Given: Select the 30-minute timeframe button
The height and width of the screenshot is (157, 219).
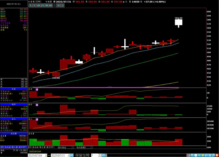Looking at the screenshot, I should coord(46,5).
